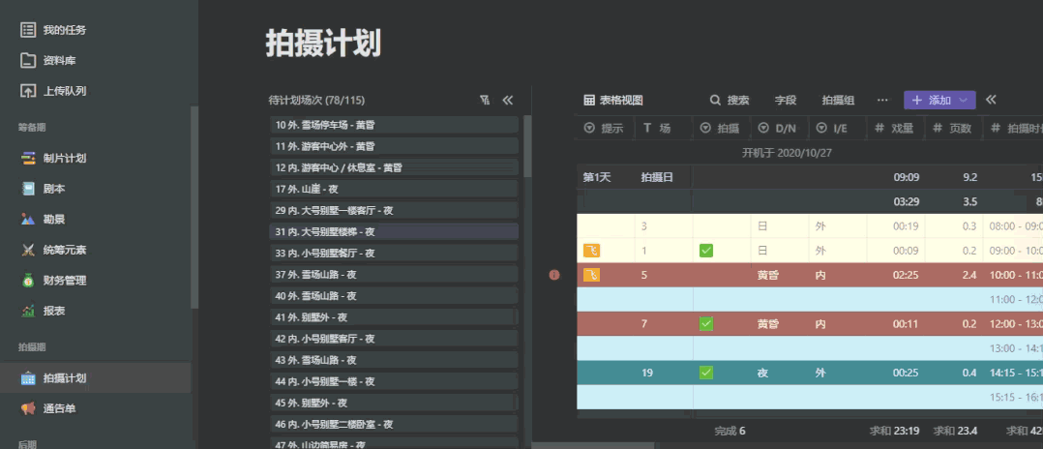This screenshot has width=1043, height=449.
Task: Select the 第1天 day header row
Action: [x=810, y=177]
